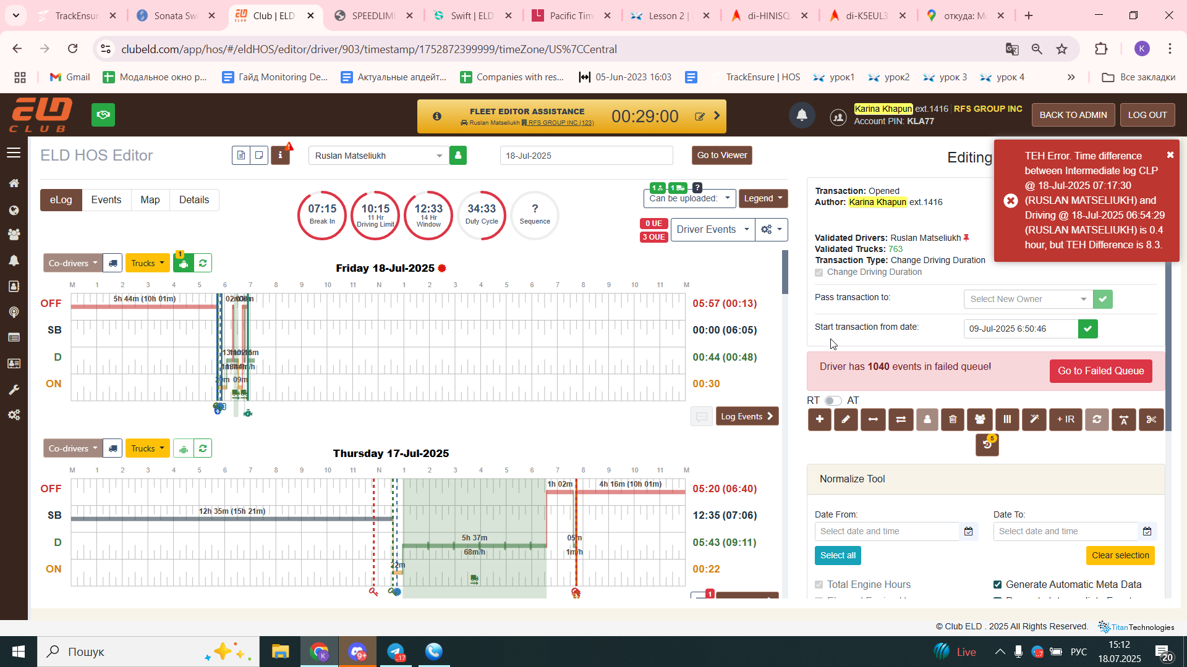The height and width of the screenshot is (667, 1187).
Task: Expand the driver selector Ruslan Matseliukh
Action: tap(378, 156)
